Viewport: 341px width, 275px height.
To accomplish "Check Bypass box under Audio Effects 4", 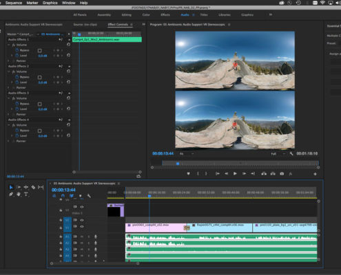I will coord(40,131).
